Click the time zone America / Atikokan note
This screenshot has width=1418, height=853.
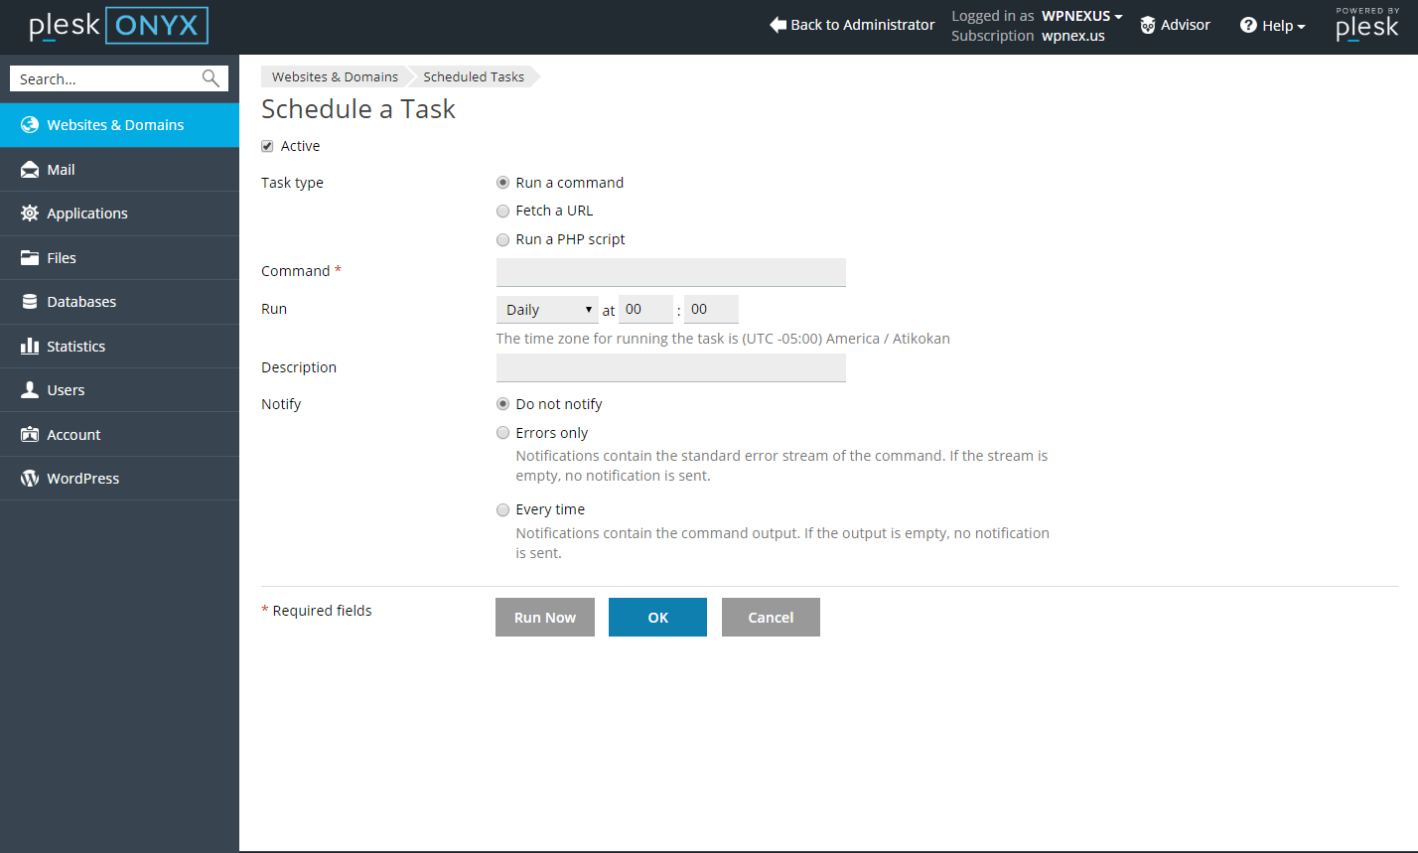[x=723, y=339]
